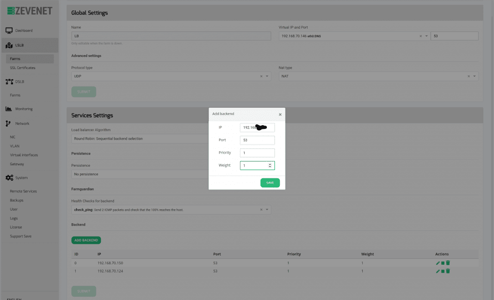Click the Network branch icon in sidebar
The width and height of the screenshot is (494, 300).
pyautogui.click(x=8, y=124)
